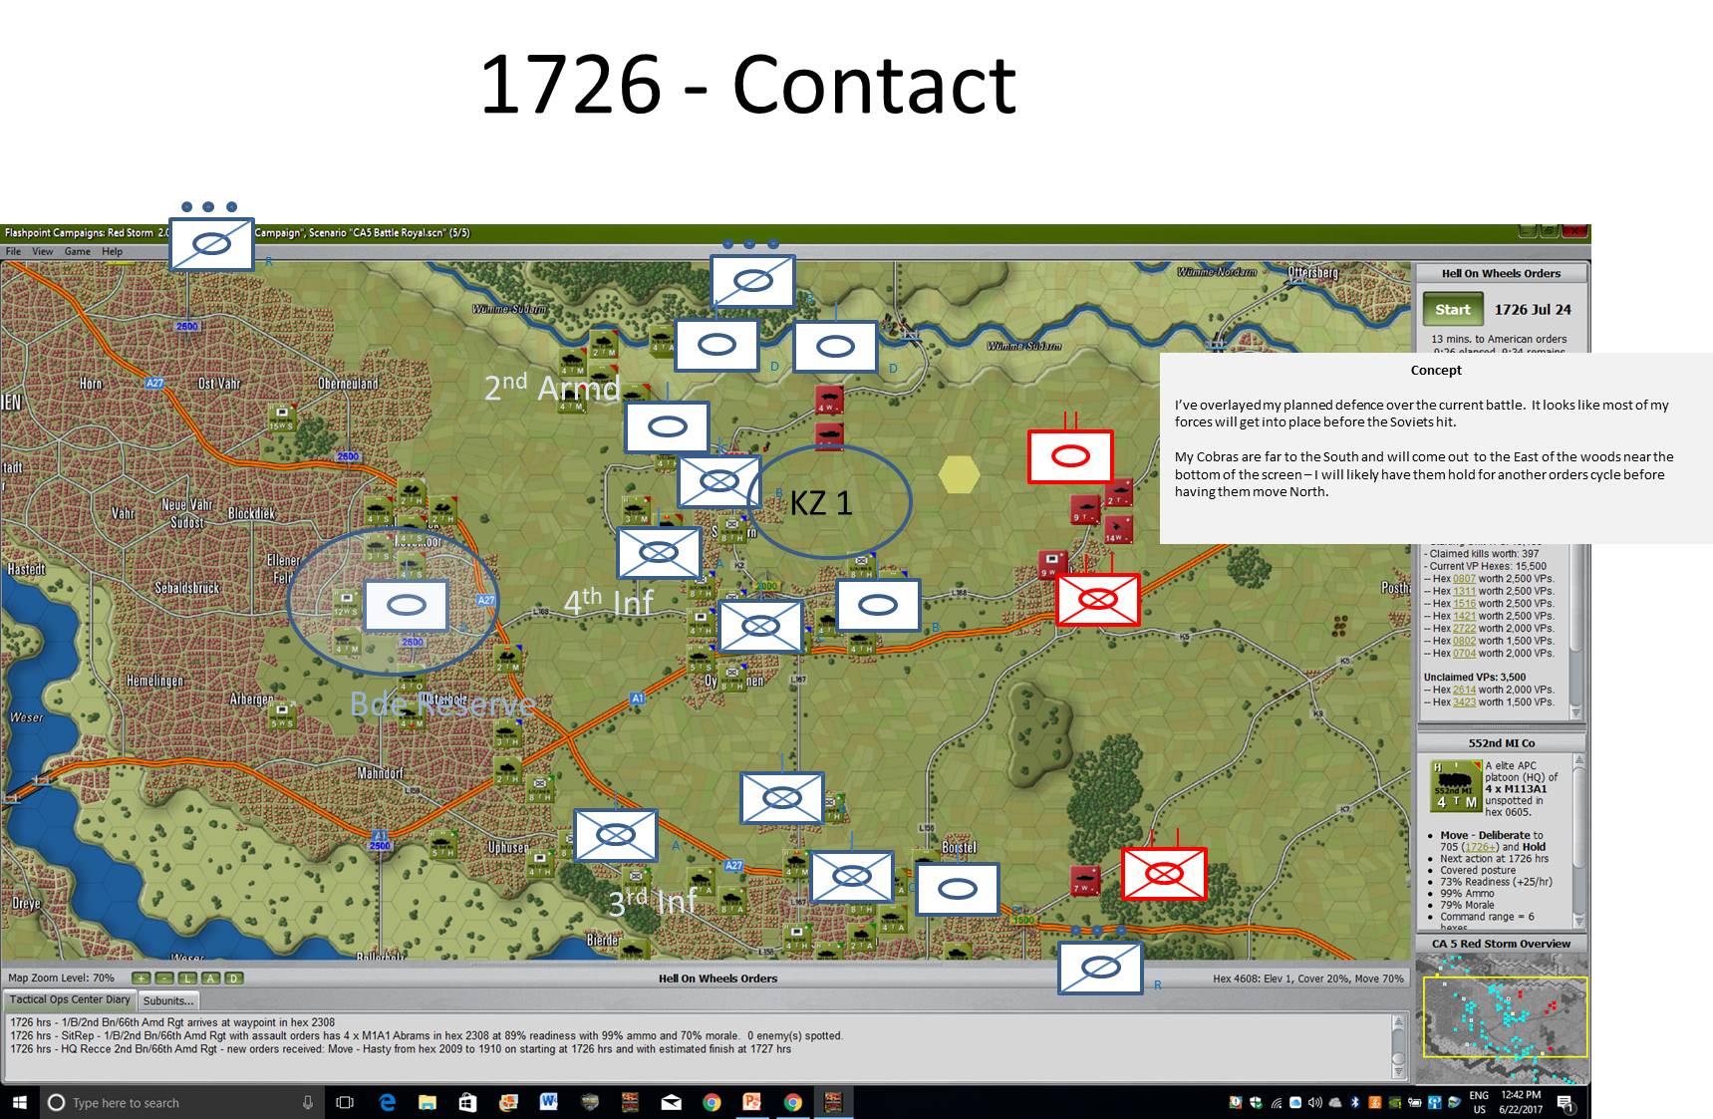The height and width of the screenshot is (1119, 1713).
Task: Switch to Tactical Ops Center Diary tab
Action: click(x=70, y=1000)
